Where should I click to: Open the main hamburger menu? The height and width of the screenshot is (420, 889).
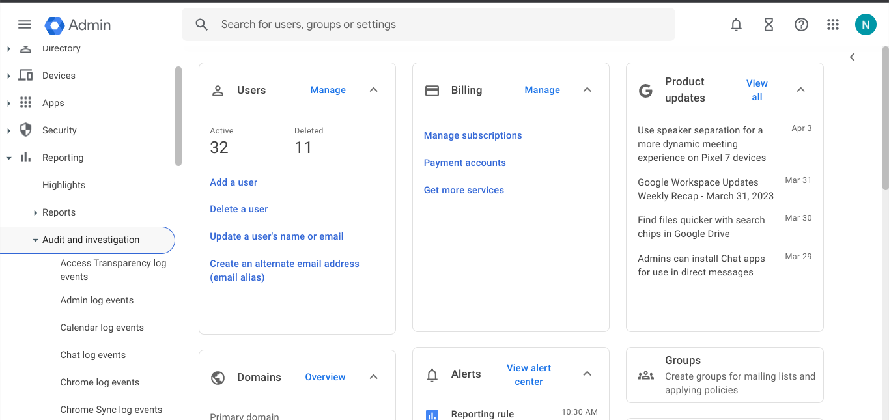[24, 25]
